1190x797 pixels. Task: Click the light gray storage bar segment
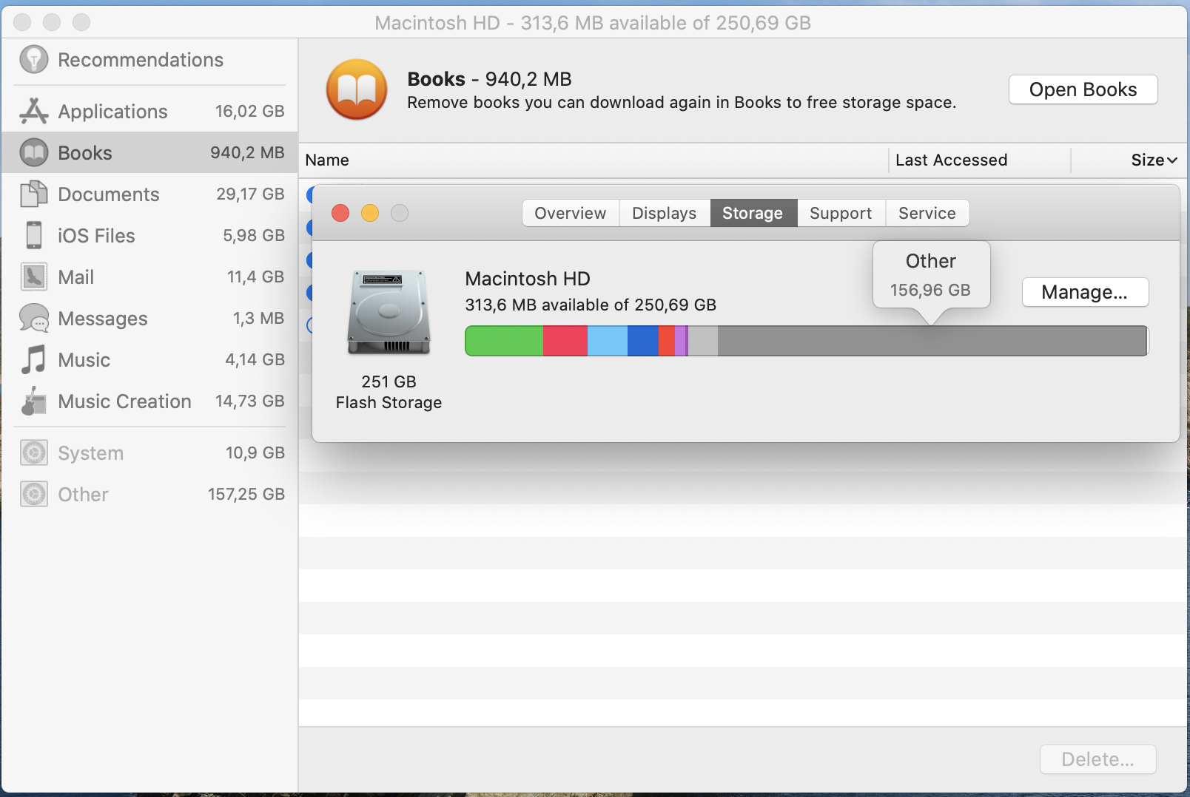tap(703, 341)
